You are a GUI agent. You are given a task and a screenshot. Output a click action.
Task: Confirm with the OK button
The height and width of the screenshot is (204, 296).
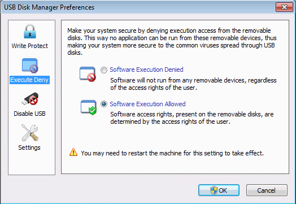click(x=219, y=190)
